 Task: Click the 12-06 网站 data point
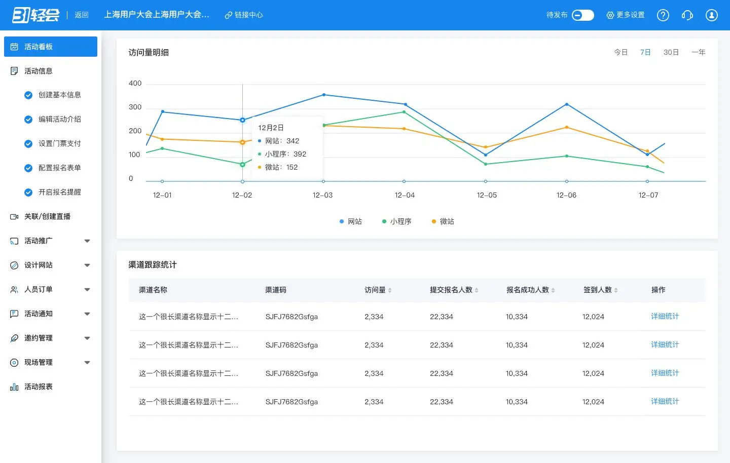tap(566, 104)
